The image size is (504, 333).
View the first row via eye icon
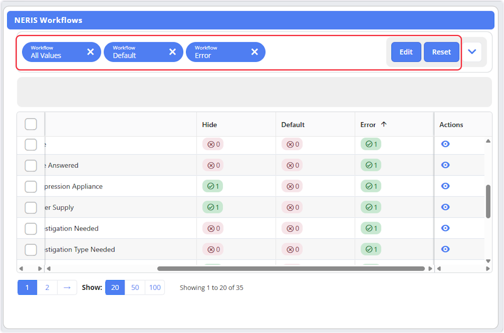click(446, 144)
